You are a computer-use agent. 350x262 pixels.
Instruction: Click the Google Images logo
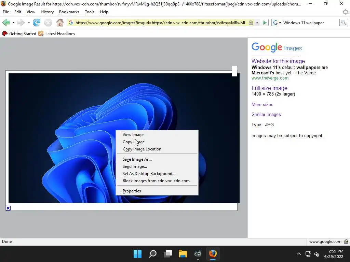pos(277,47)
